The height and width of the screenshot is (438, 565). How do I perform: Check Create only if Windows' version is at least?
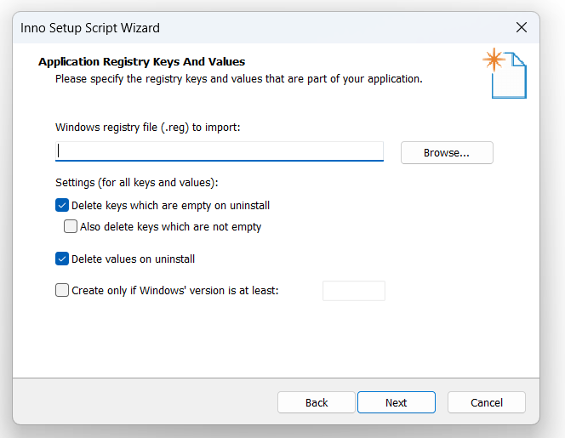pos(62,290)
